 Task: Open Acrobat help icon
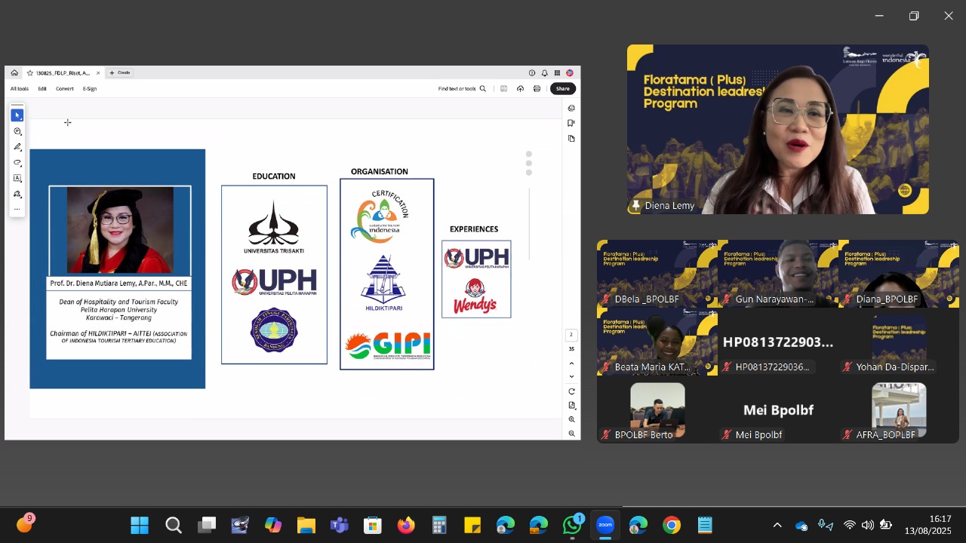[532, 73]
